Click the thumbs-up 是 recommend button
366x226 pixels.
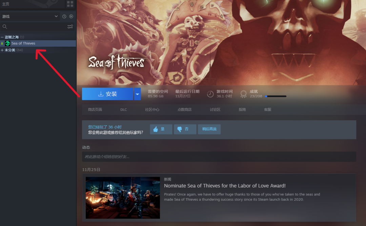[x=161, y=129]
